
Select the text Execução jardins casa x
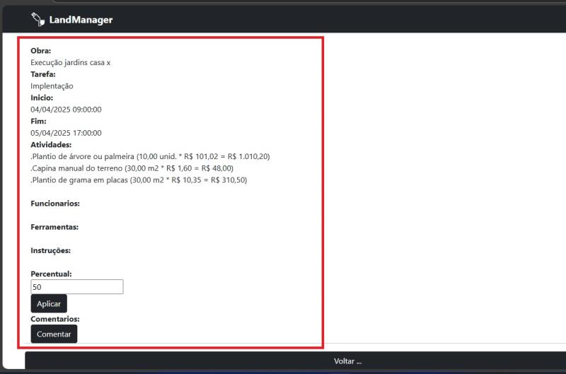coord(70,62)
